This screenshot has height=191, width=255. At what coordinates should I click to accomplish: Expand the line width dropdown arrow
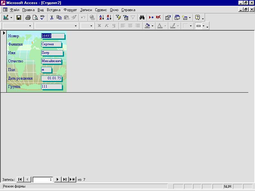click(191, 26)
